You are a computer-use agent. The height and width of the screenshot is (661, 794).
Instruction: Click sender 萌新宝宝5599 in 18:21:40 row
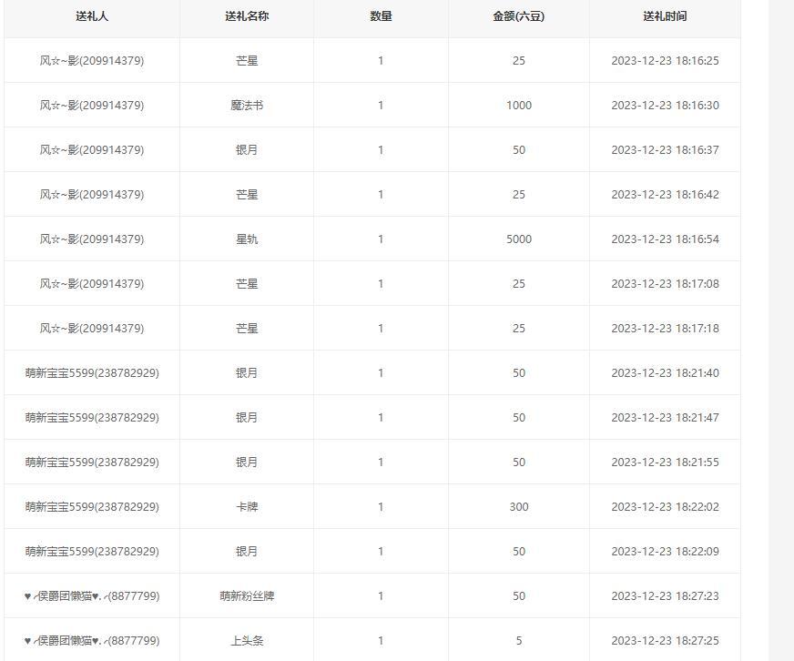(92, 372)
